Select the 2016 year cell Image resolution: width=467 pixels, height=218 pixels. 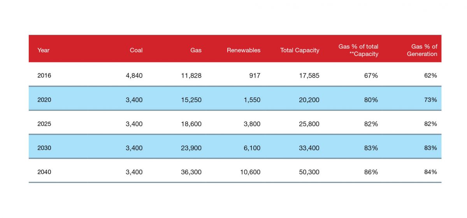[44, 76]
